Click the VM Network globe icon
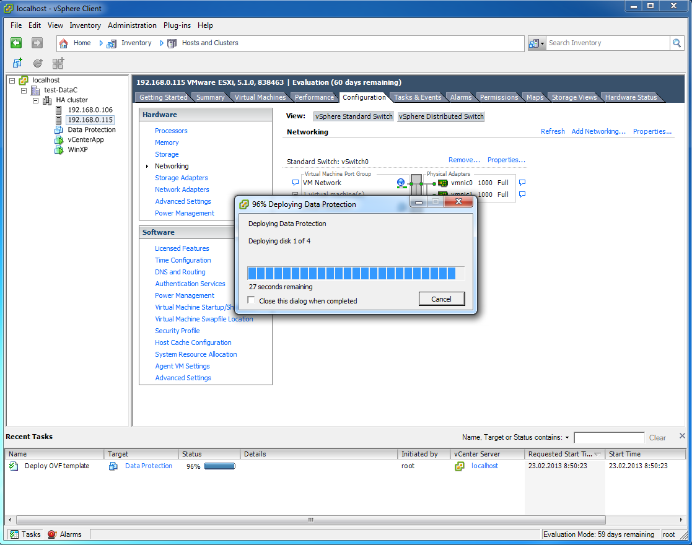 pos(401,183)
